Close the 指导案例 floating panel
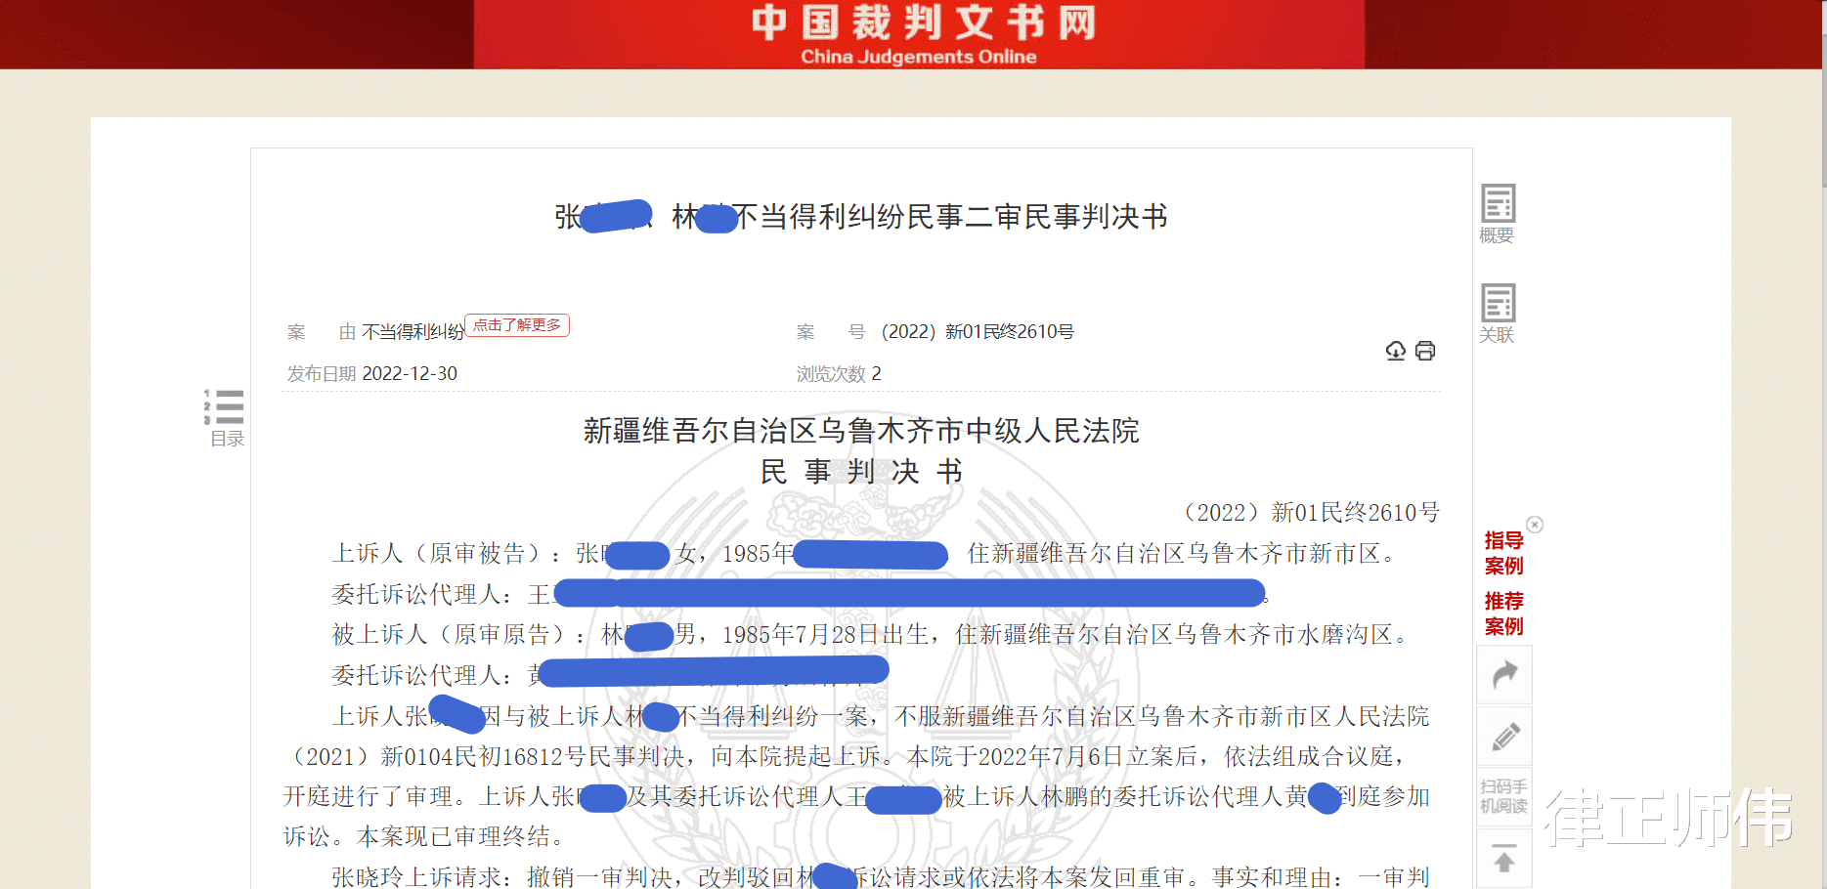Image resolution: width=1827 pixels, height=889 pixels. coord(1535,525)
